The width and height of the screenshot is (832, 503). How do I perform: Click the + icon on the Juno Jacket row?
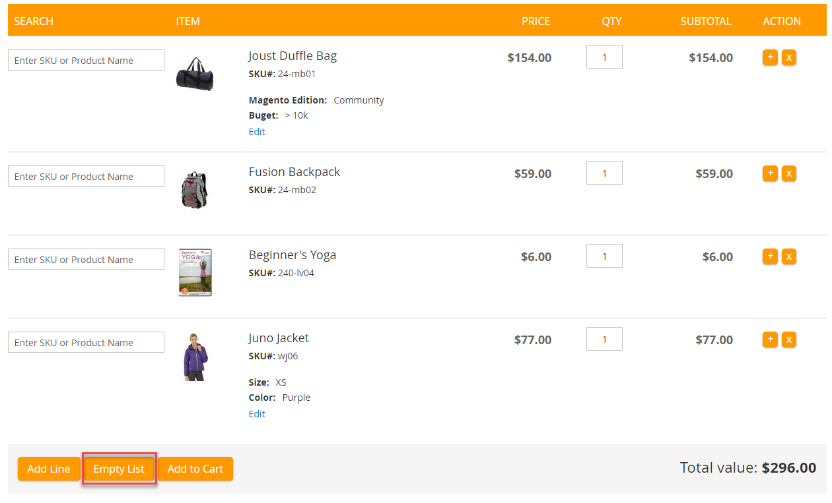coord(770,339)
